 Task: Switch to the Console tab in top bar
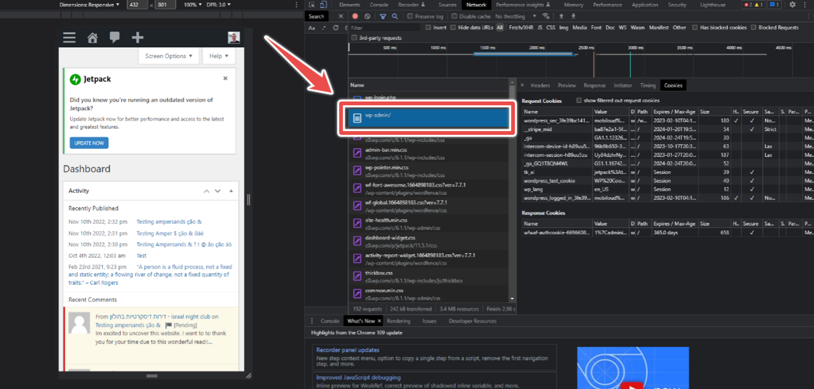coord(379,5)
